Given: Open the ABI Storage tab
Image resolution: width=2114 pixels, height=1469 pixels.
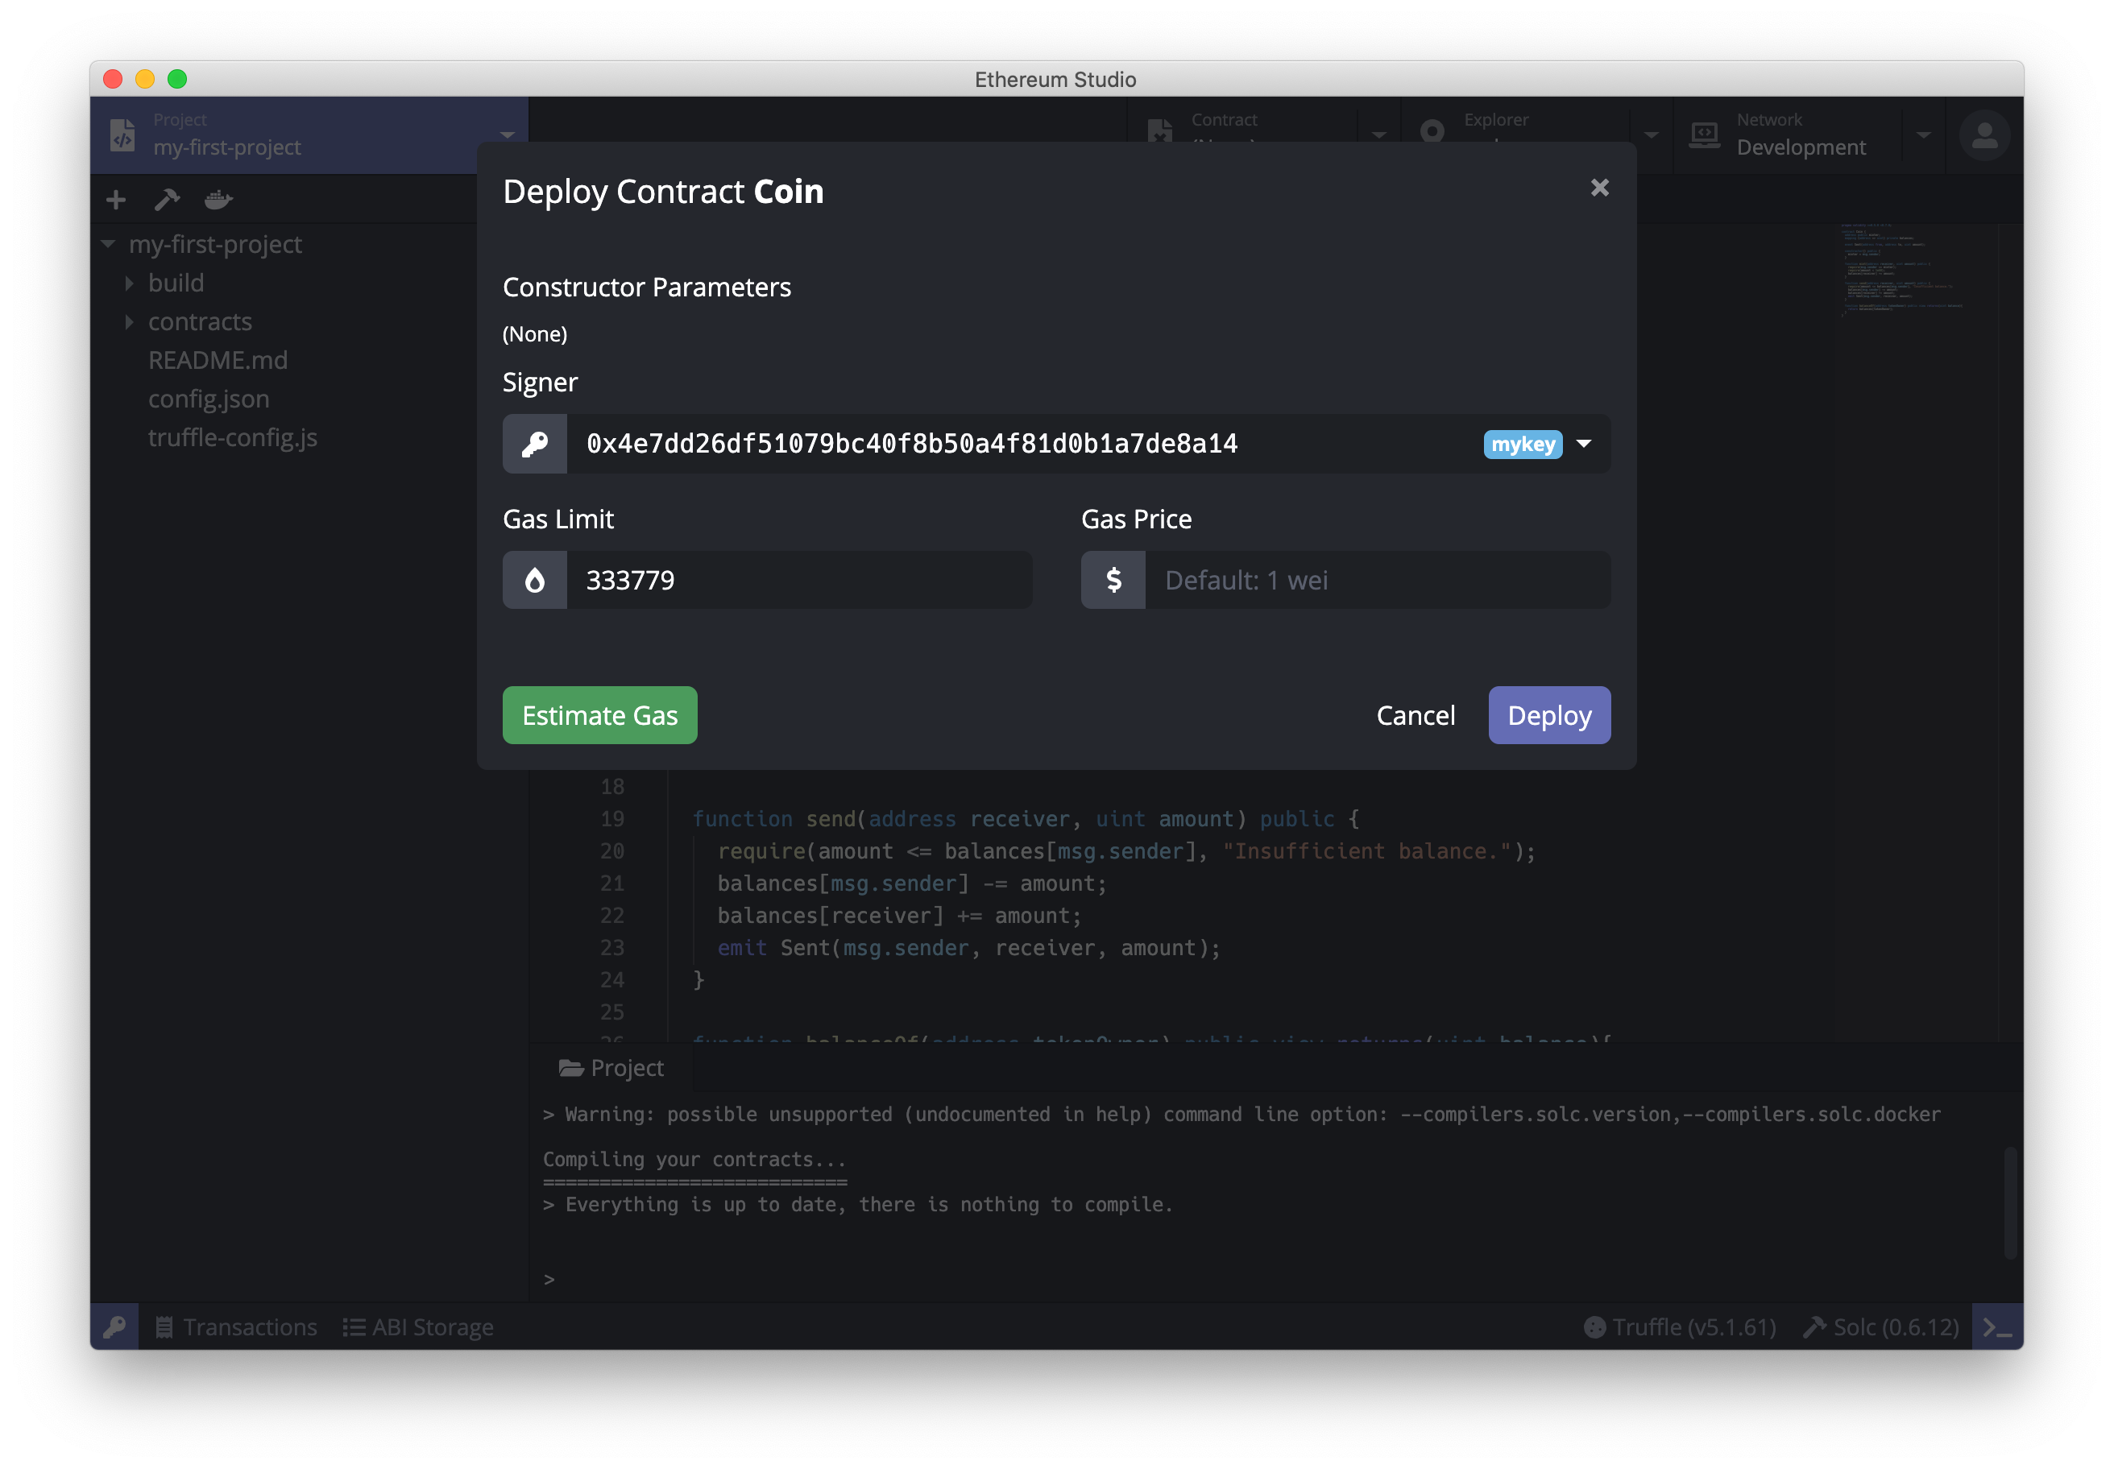Looking at the screenshot, I should (418, 1326).
